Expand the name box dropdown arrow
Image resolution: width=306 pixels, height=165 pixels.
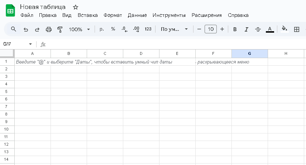(30, 44)
